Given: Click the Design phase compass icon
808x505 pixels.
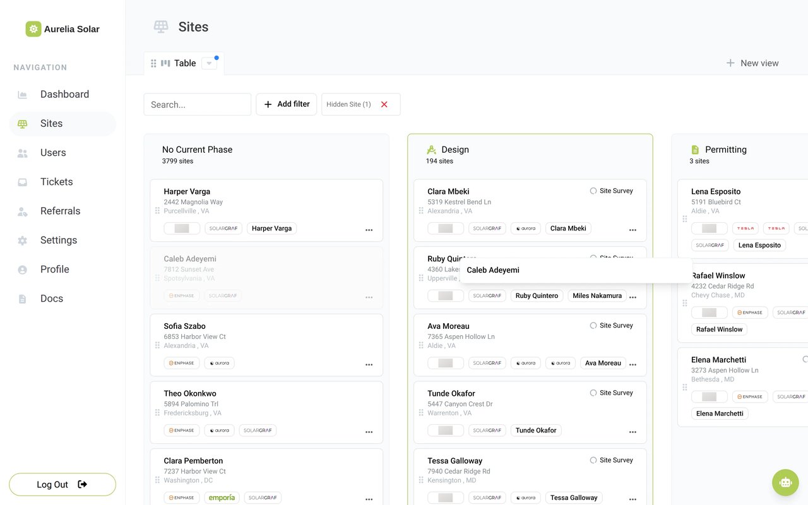Looking at the screenshot, I should (432, 150).
